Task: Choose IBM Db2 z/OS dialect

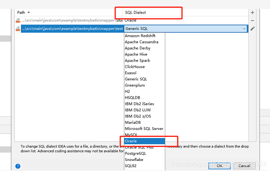Action: [144, 116]
